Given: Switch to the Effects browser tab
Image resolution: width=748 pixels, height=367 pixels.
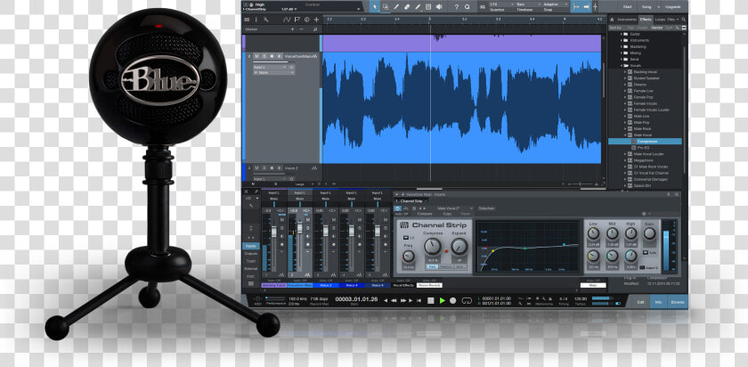Looking at the screenshot, I should pos(646,20).
